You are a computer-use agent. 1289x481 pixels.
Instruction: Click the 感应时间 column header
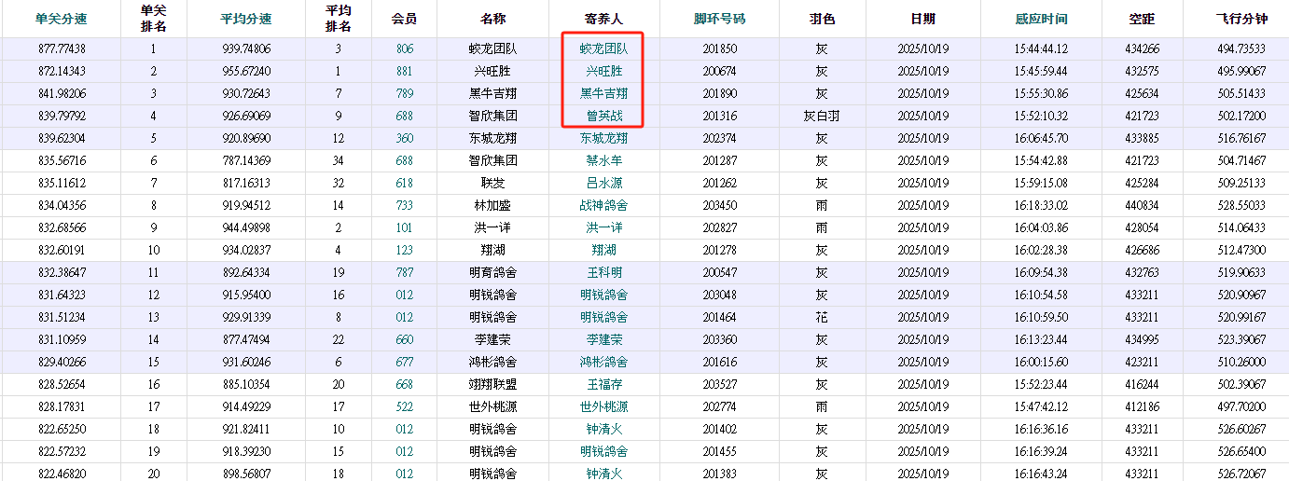point(1041,19)
